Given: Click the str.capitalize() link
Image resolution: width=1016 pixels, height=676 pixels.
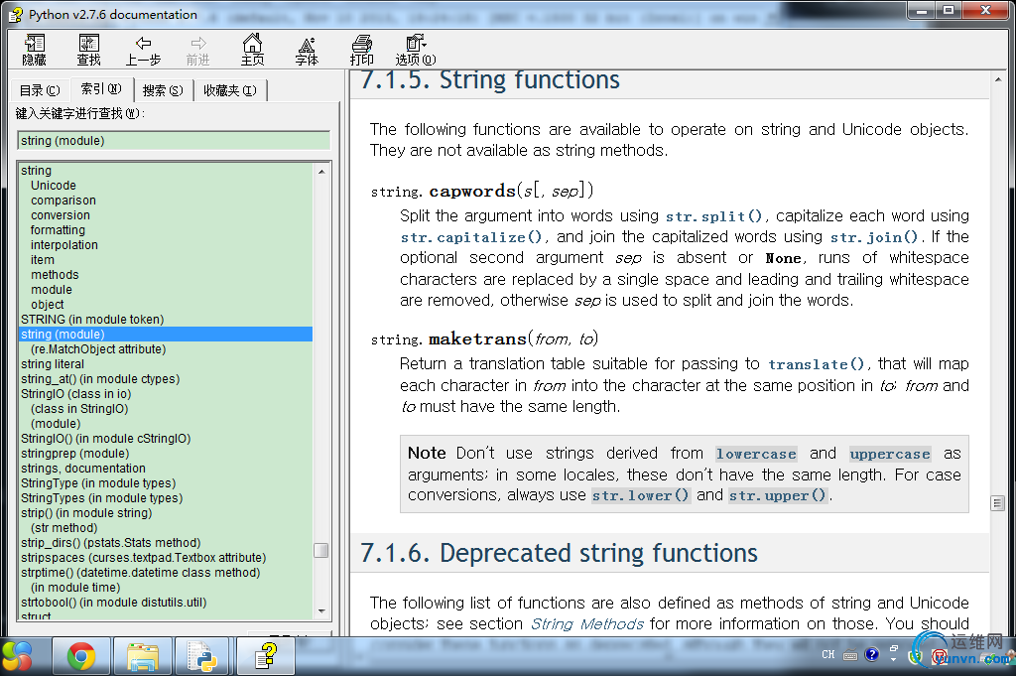Looking at the screenshot, I should [471, 237].
